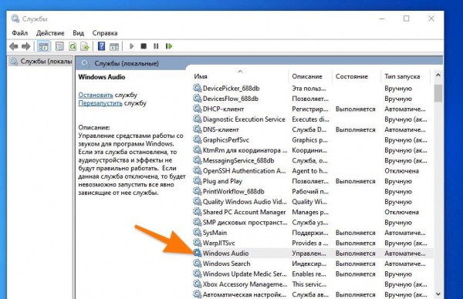
Task: Open the Вид menu
Action: [78, 33]
